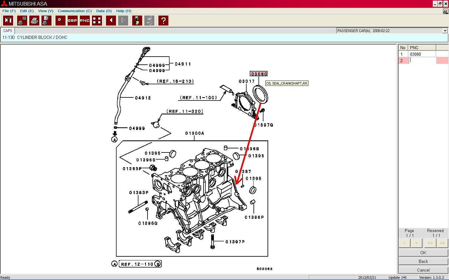Open the Help (H) menu
This screenshot has width=449, height=280.
click(x=123, y=11)
